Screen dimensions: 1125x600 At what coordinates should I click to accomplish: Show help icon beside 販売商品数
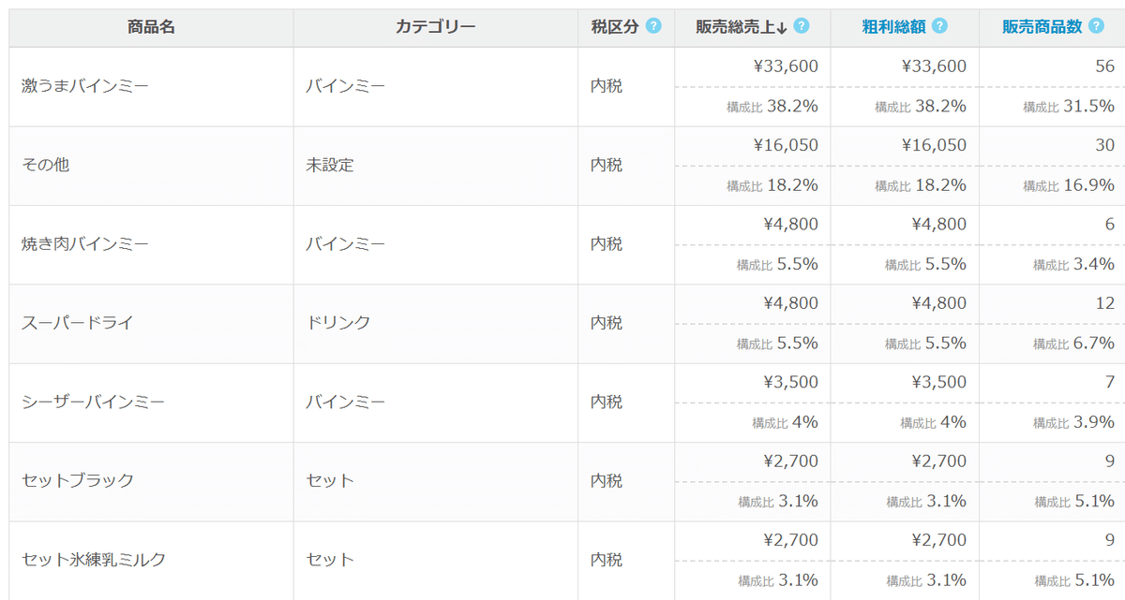(1098, 26)
